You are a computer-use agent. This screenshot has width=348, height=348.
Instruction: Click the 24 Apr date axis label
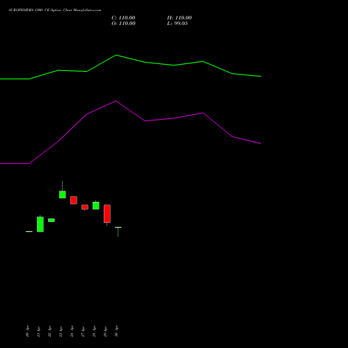point(72,331)
